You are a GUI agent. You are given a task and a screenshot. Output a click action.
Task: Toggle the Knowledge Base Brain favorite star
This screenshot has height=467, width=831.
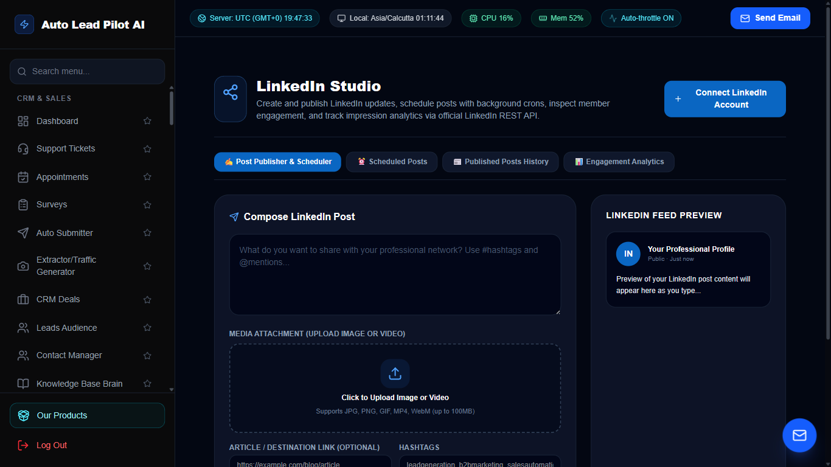click(147, 384)
